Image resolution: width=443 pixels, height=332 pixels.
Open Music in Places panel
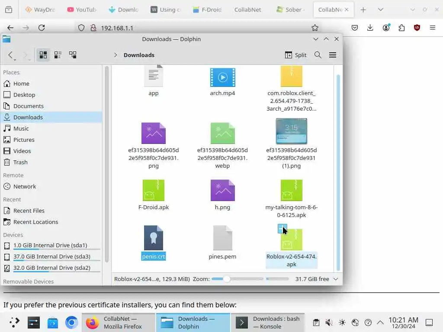pyautogui.click(x=51, y=128)
